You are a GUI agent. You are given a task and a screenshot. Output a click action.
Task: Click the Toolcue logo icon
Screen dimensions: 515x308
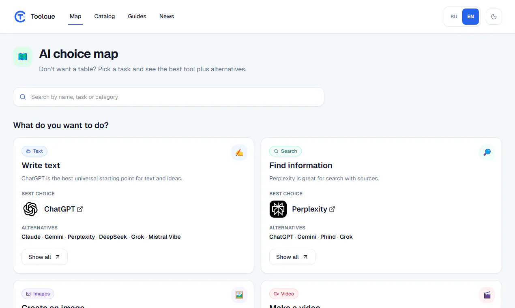[20, 17]
